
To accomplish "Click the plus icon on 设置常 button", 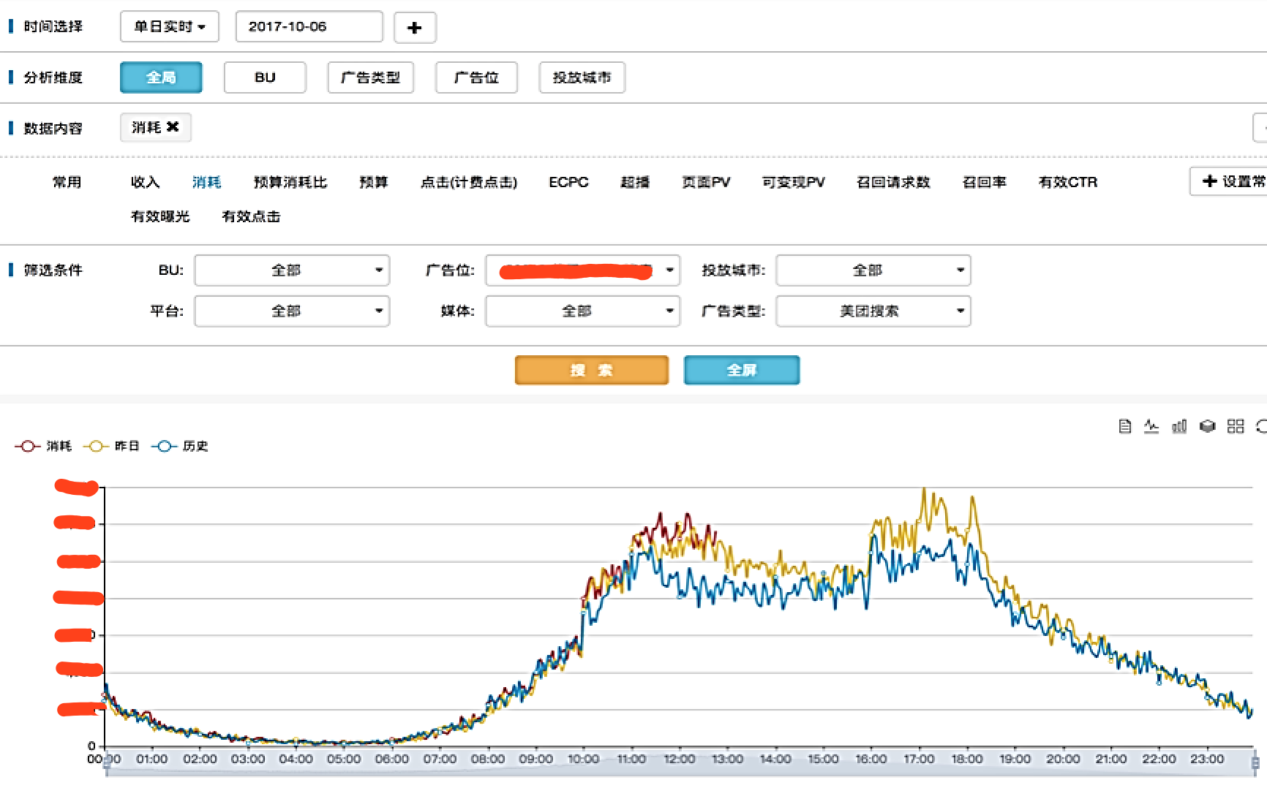I will pyautogui.click(x=1209, y=181).
